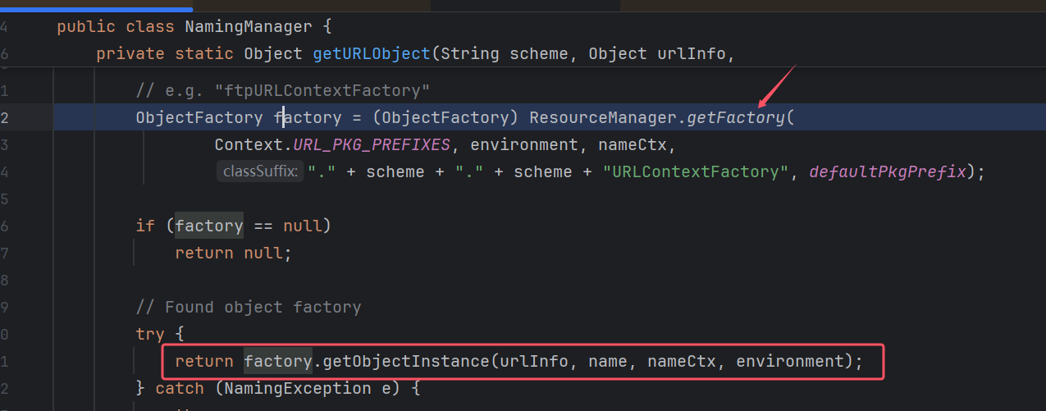
Task: Click the factory variable in the if condition
Action: (x=208, y=225)
